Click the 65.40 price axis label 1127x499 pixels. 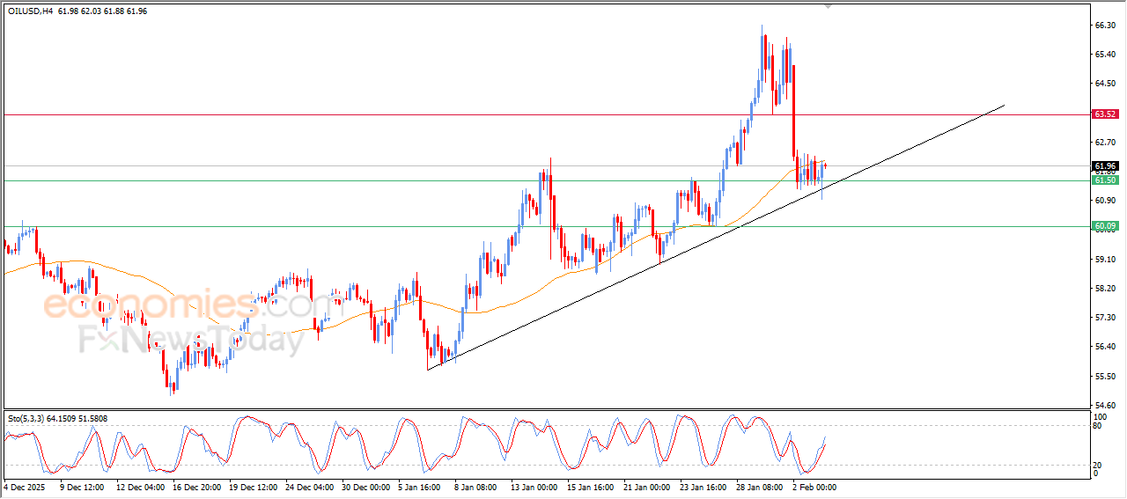[x=1105, y=55]
